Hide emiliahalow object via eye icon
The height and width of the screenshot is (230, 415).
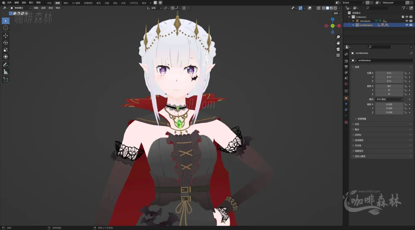point(407,25)
